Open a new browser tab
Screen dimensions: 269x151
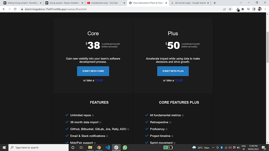215,3
